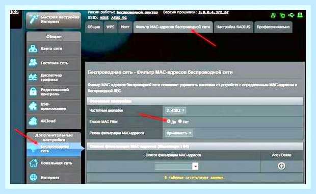Click the Список фильтрации MAC-адресов column header
Viewport: 316px width, 194px height.
[173, 155]
